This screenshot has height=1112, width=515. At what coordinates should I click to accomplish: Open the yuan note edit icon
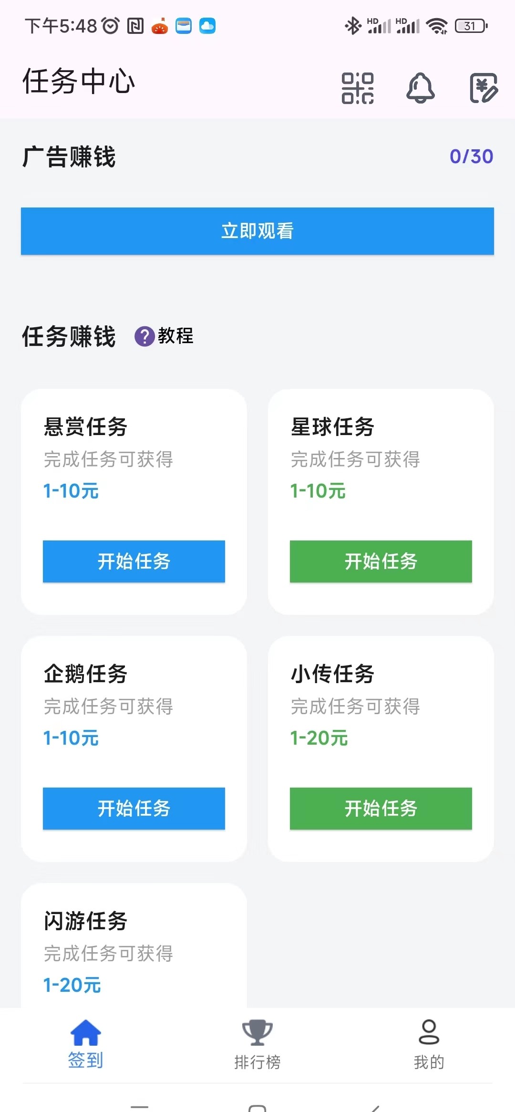(x=484, y=88)
